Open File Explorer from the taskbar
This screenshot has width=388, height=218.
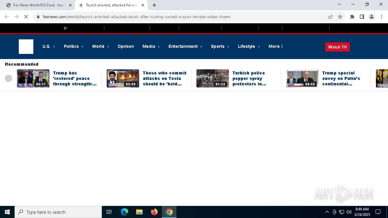coord(139,212)
